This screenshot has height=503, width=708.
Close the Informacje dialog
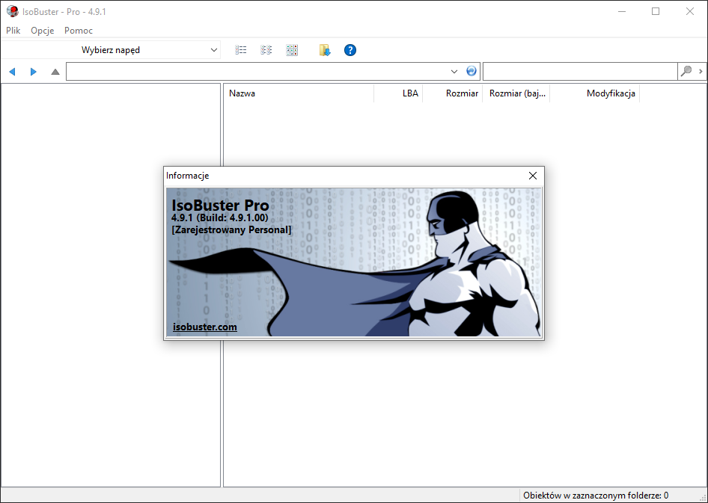point(533,176)
